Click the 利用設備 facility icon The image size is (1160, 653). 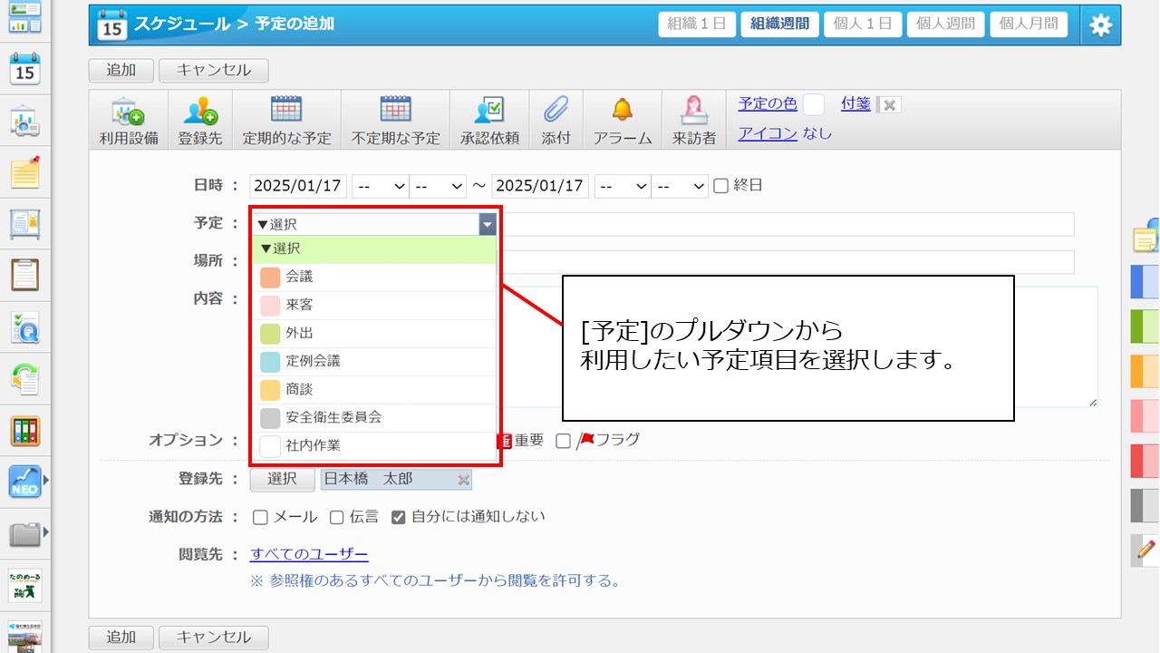coord(129,112)
